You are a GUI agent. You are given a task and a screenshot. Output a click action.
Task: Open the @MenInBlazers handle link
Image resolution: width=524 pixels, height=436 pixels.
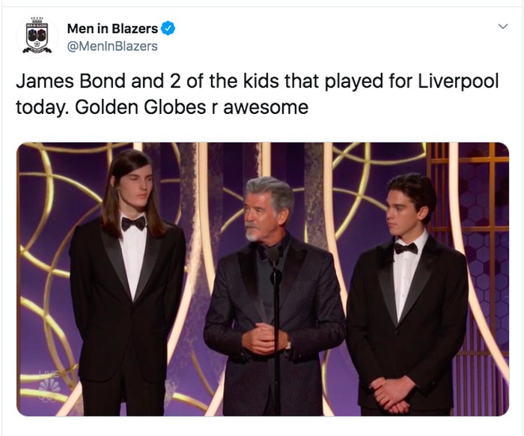coord(112,46)
